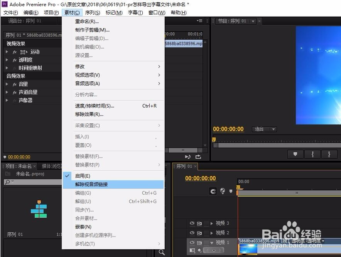Screen dimensions: 341x257
Task: Click the play audio only icon in effects panel
Action: click(188, 157)
